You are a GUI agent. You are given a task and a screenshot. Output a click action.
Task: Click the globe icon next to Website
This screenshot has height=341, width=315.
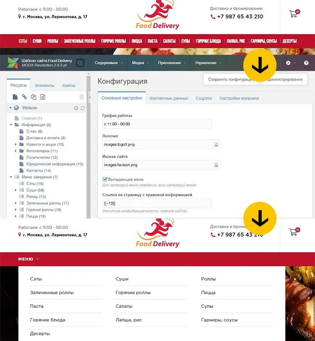click(x=17, y=108)
